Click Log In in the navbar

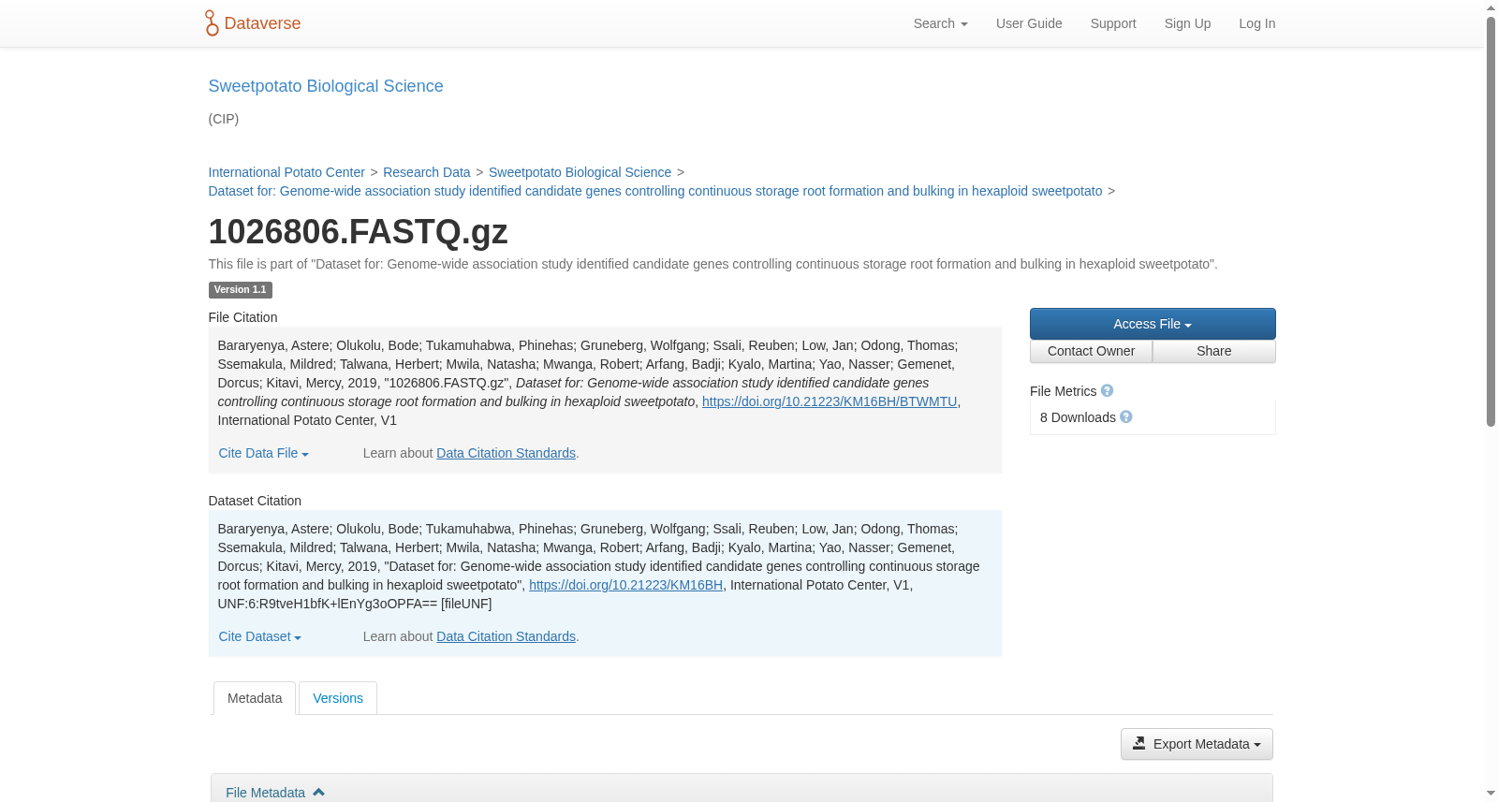[x=1257, y=23]
